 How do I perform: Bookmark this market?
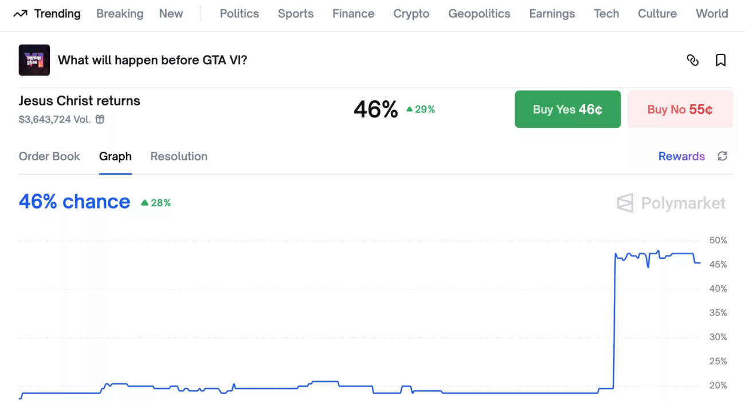pos(720,60)
